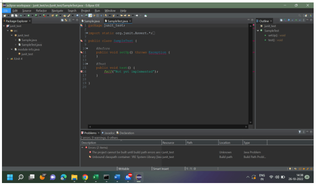Click the Forward navigation arrow icon
Viewport: 321px width, 185px height.
coord(137,16)
